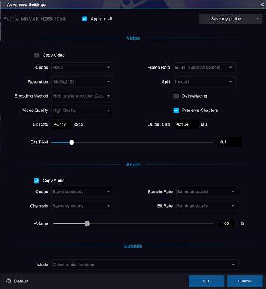Click the profile name MKV.4K.H265.10bit

43,19
